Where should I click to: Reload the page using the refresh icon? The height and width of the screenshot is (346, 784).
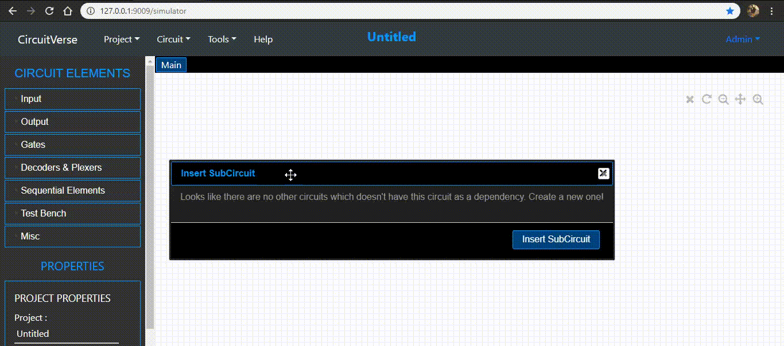[x=49, y=10]
